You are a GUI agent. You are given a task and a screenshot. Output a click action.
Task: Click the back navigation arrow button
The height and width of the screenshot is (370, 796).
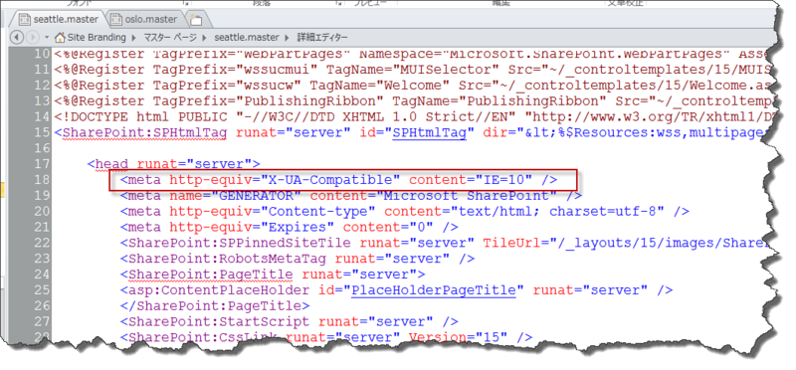click(x=17, y=37)
